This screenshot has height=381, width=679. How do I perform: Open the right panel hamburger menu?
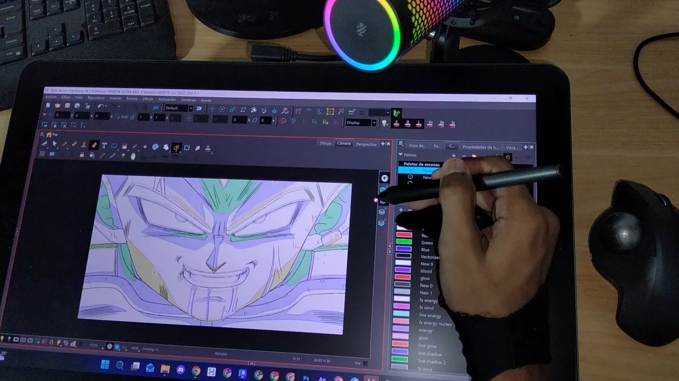(401, 143)
